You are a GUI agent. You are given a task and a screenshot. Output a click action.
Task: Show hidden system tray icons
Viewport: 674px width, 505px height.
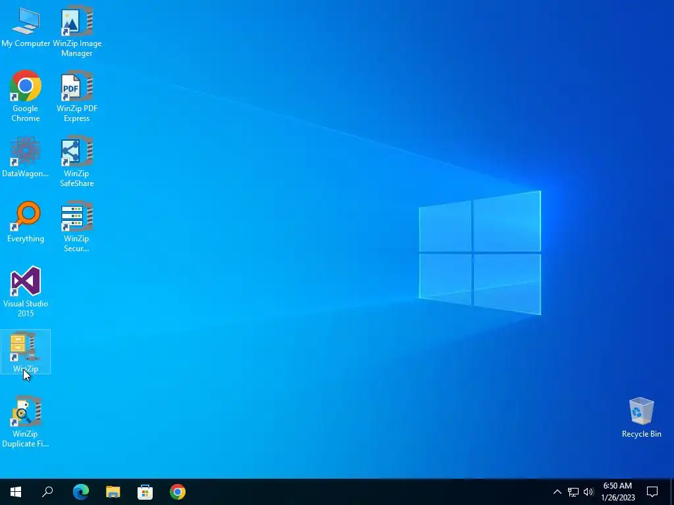557,492
